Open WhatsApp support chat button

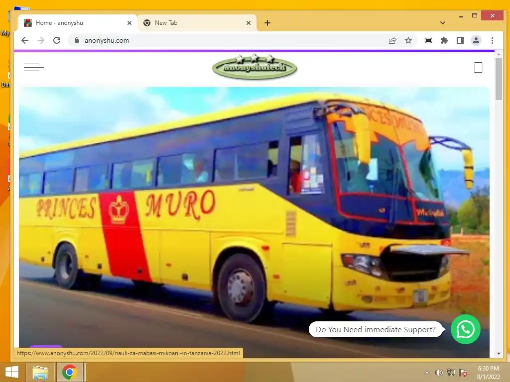click(x=466, y=329)
